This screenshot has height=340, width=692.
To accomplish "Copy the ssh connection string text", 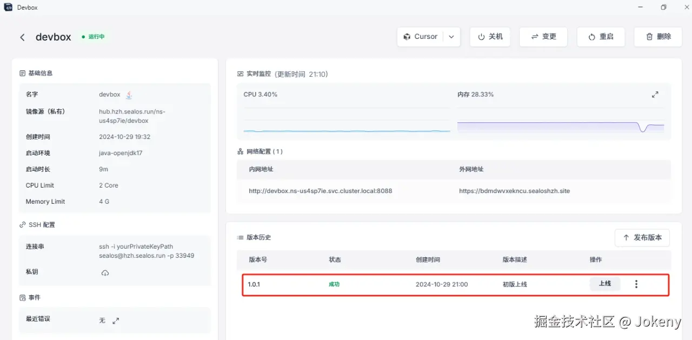I will point(147,251).
